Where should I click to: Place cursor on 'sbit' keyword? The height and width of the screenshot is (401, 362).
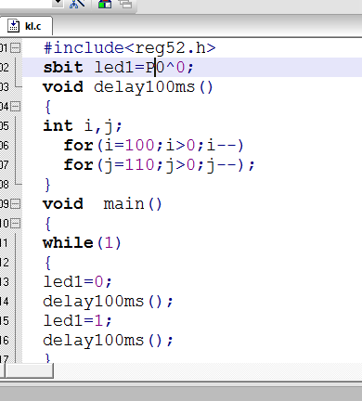63,68
